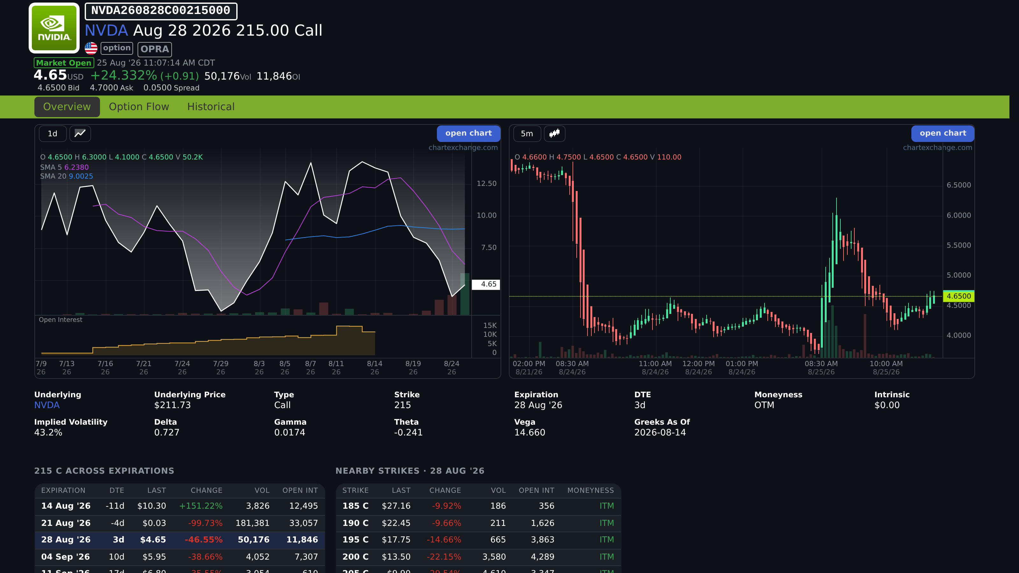
Task: Select the 28 Aug '26 highlighted expiration row
Action: (180, 540)
